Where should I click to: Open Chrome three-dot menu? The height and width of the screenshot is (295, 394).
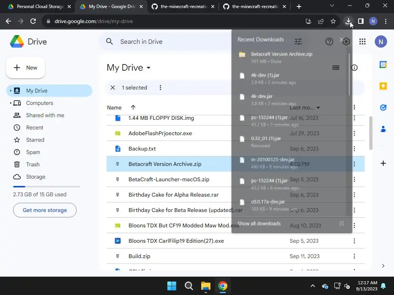click(386, 22)
